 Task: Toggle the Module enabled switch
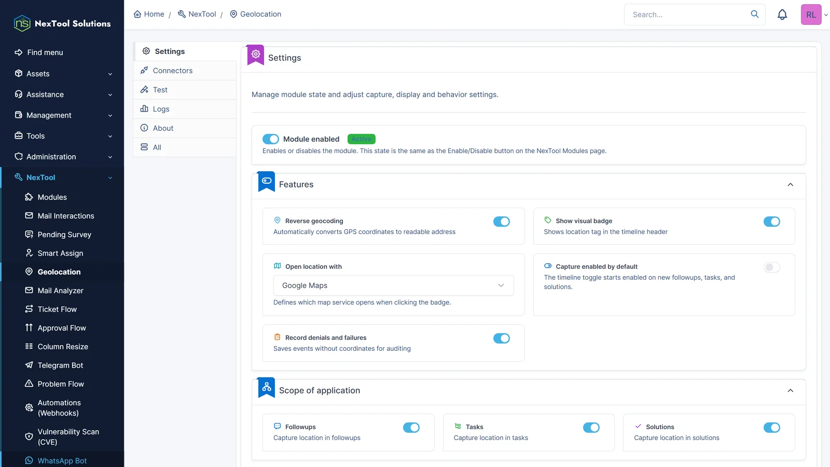[271, 139]
